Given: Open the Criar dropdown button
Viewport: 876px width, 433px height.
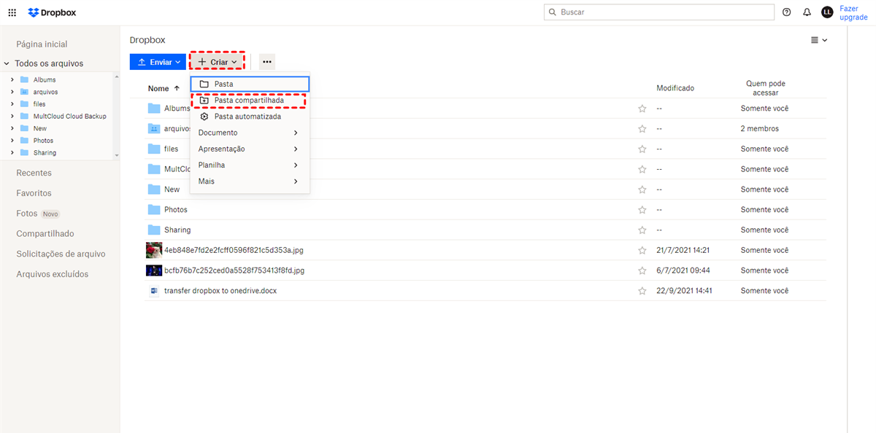Looking at the screenshot, I should click(218, 62).
